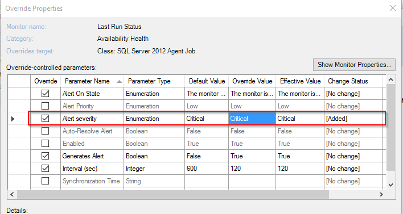This screenshot has height=214, width=403.
Task: Open Alert On State override value cell
Action: pyautogui.click(x=252, y=94)
